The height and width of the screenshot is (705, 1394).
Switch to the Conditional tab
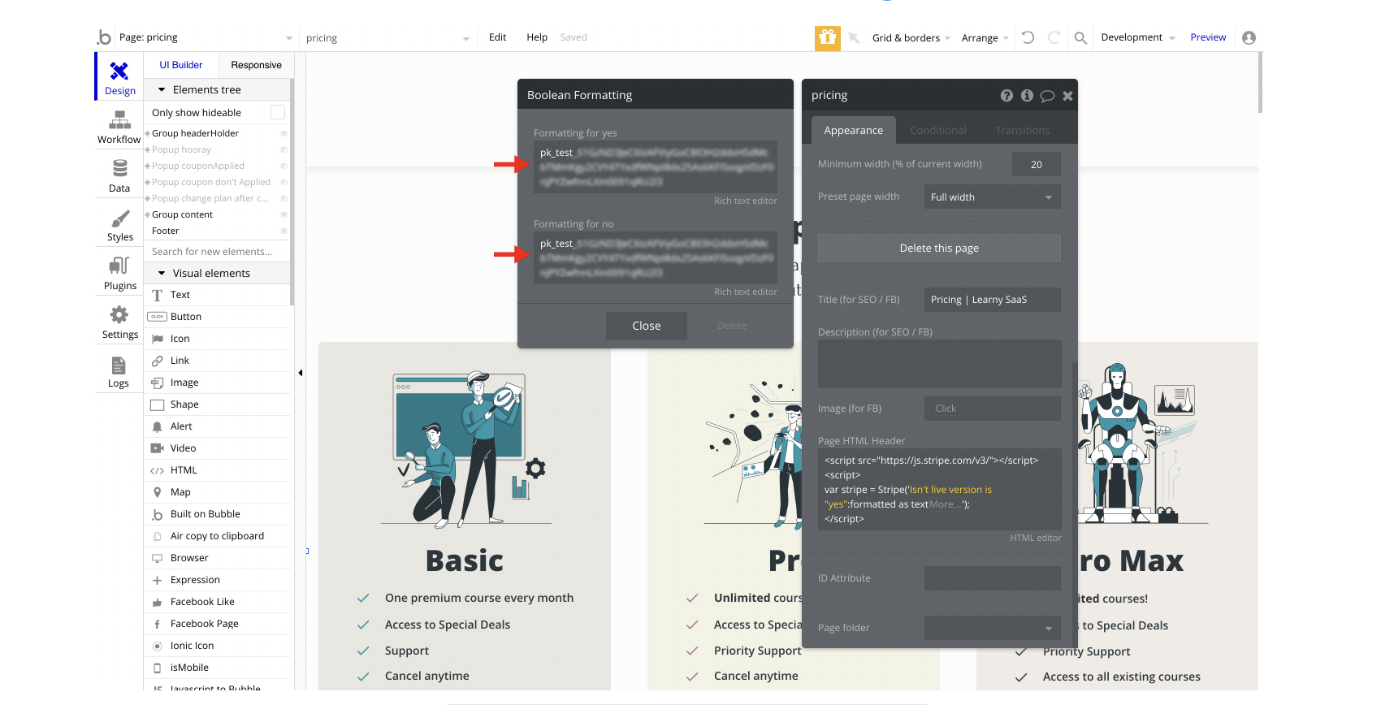(x=938, y=131)
